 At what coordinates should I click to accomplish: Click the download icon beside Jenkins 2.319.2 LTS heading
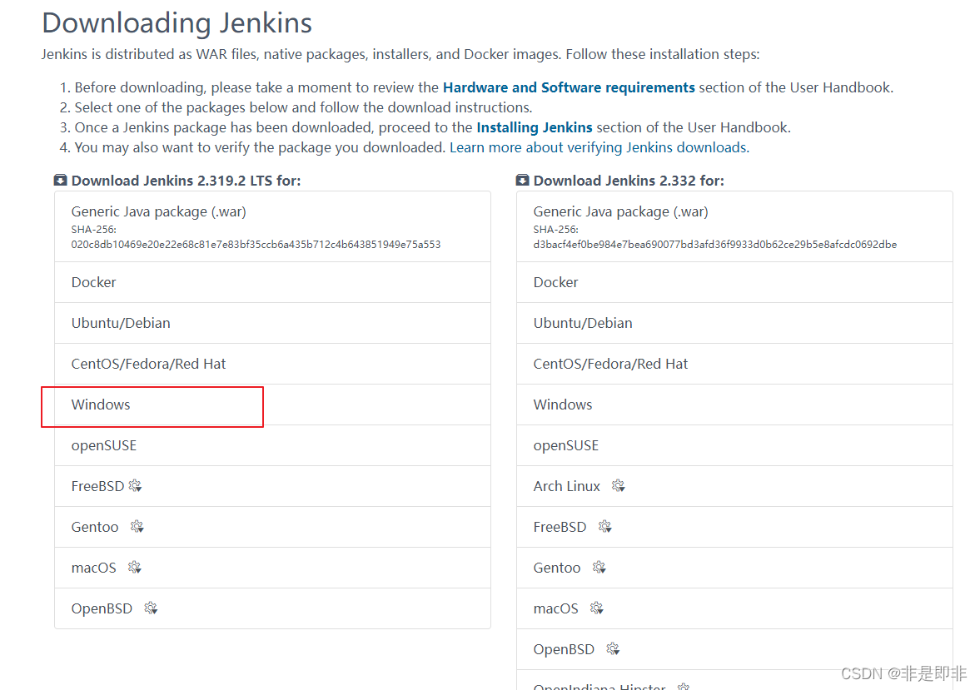coord(61,181)
